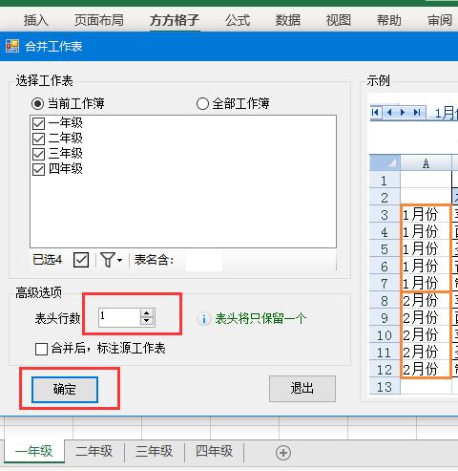Increase 表头行数 with the up arrow
Screen dimensions: 458x471
[147, 313]
